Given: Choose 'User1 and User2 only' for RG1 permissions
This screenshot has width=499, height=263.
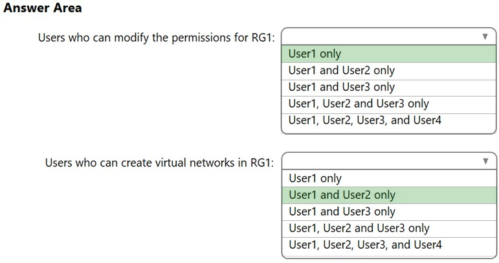Looking at the screenshot, I should [x=341, y=71].
